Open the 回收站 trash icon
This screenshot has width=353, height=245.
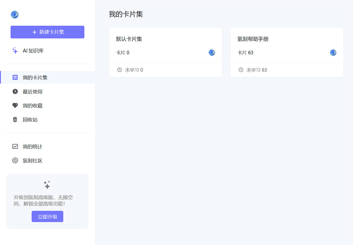pos(15,120)
